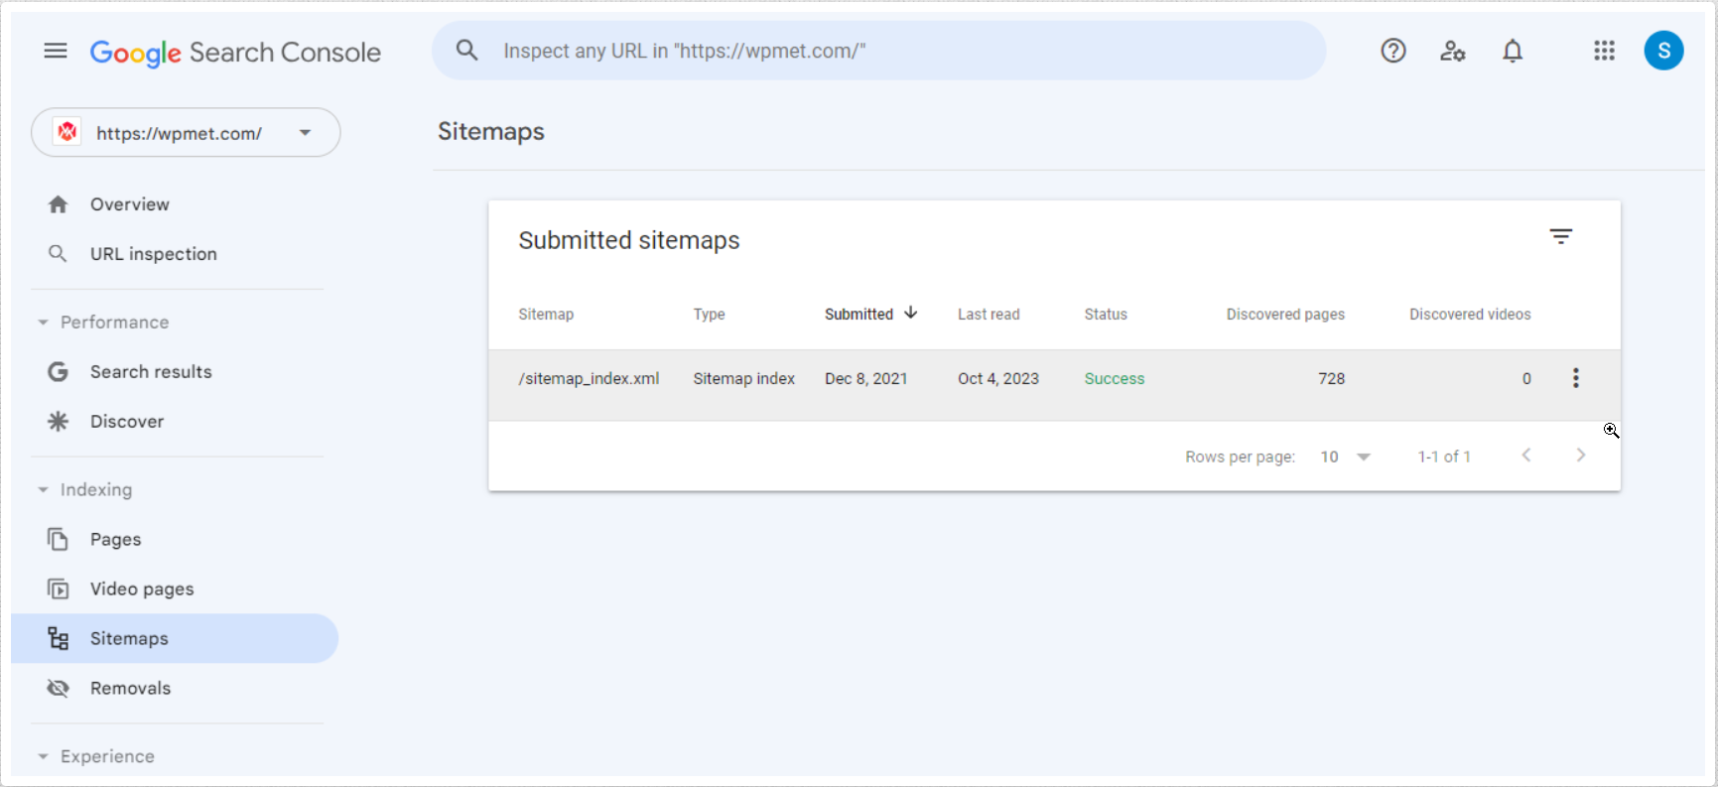
Task: Open users and settings icon
Action: [x=1453, y=51]
